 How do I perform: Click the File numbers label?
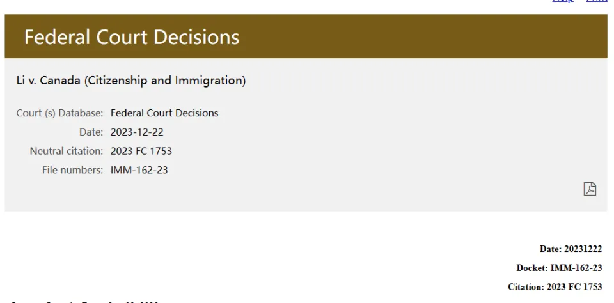(x=73, y=170)
